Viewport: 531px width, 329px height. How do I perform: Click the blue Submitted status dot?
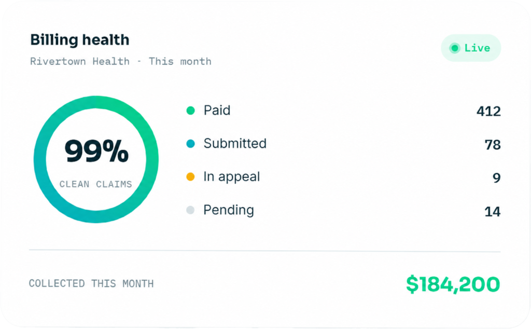coord(191,144)
